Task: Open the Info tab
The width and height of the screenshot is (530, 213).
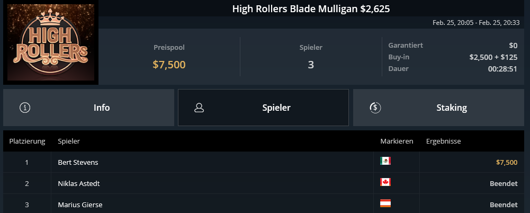Action: tap(88, 108)
